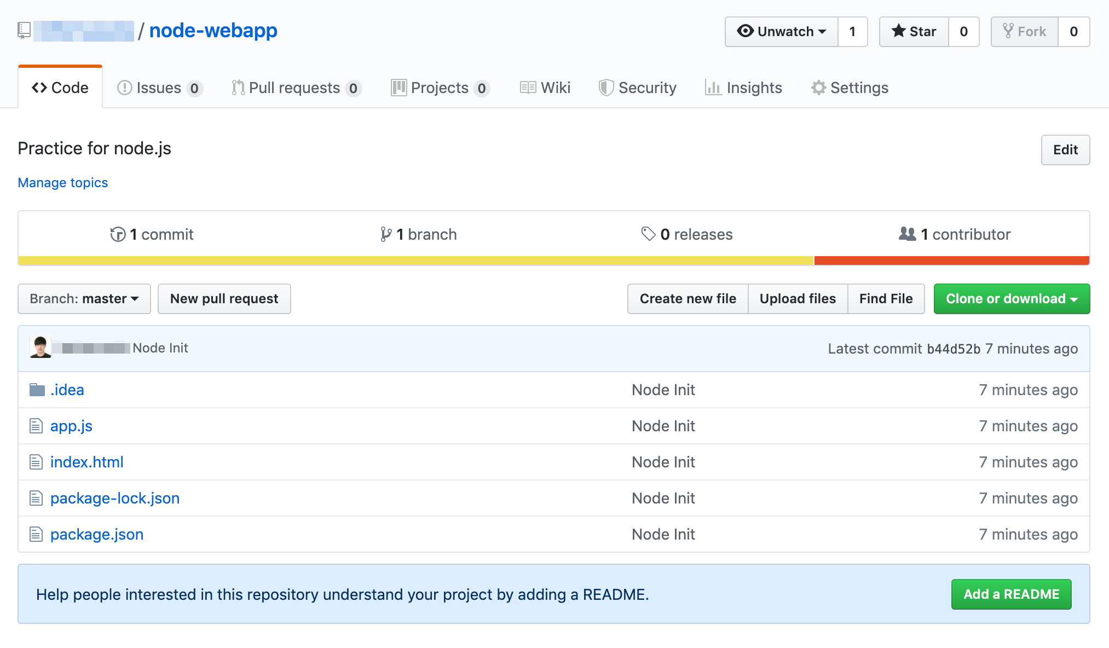Click the red HTML language bar segment

(951, 261)
